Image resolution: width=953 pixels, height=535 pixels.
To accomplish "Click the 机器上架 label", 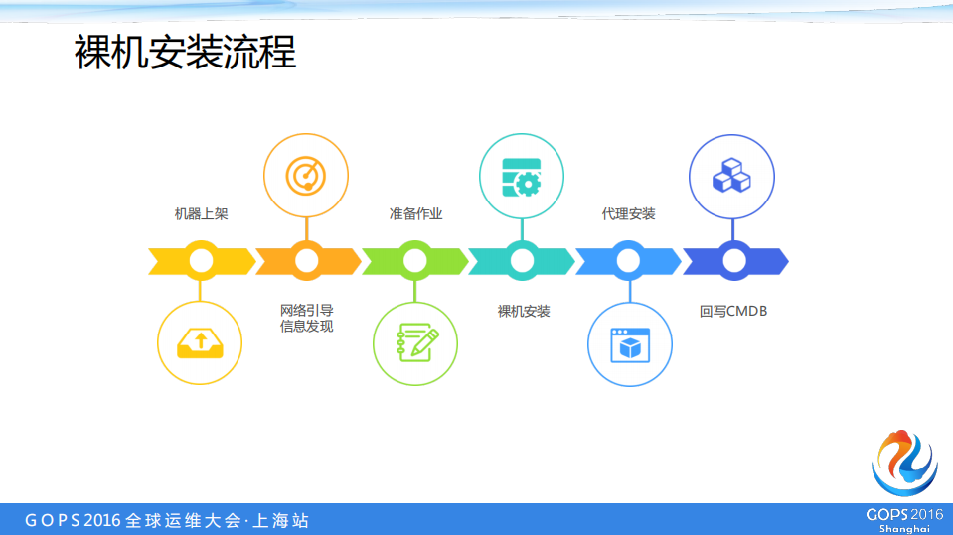I will click(x=201, y=214).
